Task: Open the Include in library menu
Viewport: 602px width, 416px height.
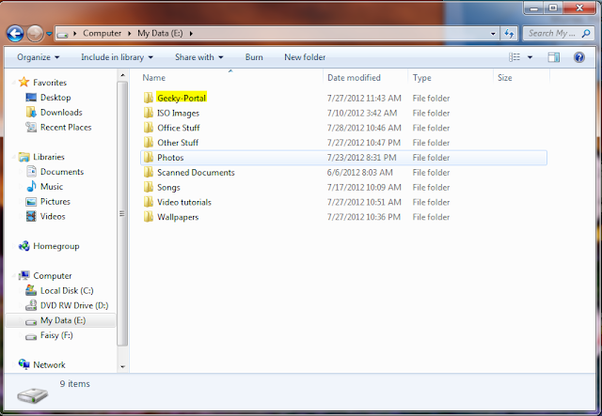Action: pyautogui.click(x=117, y=57)
